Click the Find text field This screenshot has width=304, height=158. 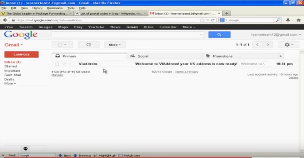click(x=37, y=155)
